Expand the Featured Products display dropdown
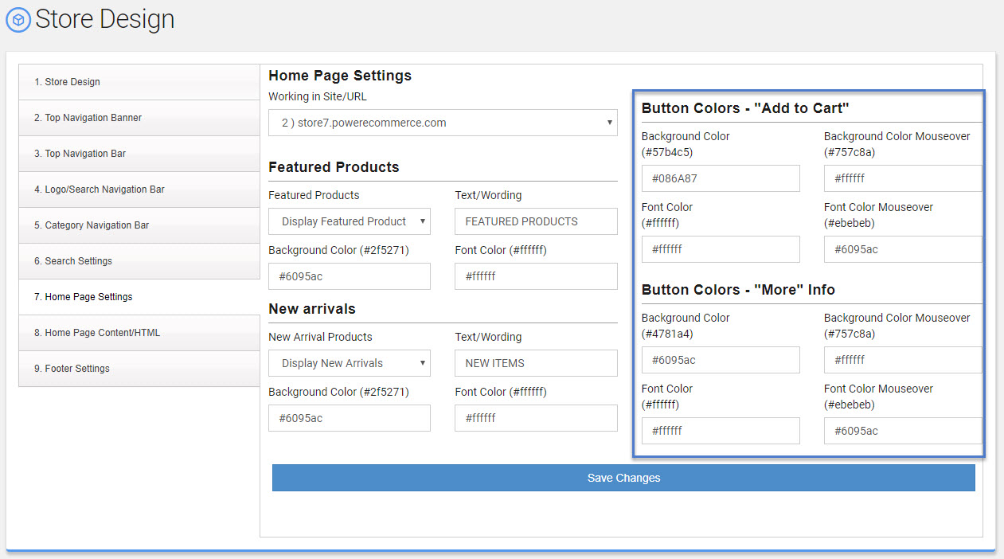The width and height of the screenshot is (1004, 559). coord(350,221)
